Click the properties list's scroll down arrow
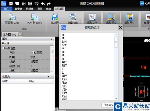This screenshot has height=111, width=150. [52, 71]
